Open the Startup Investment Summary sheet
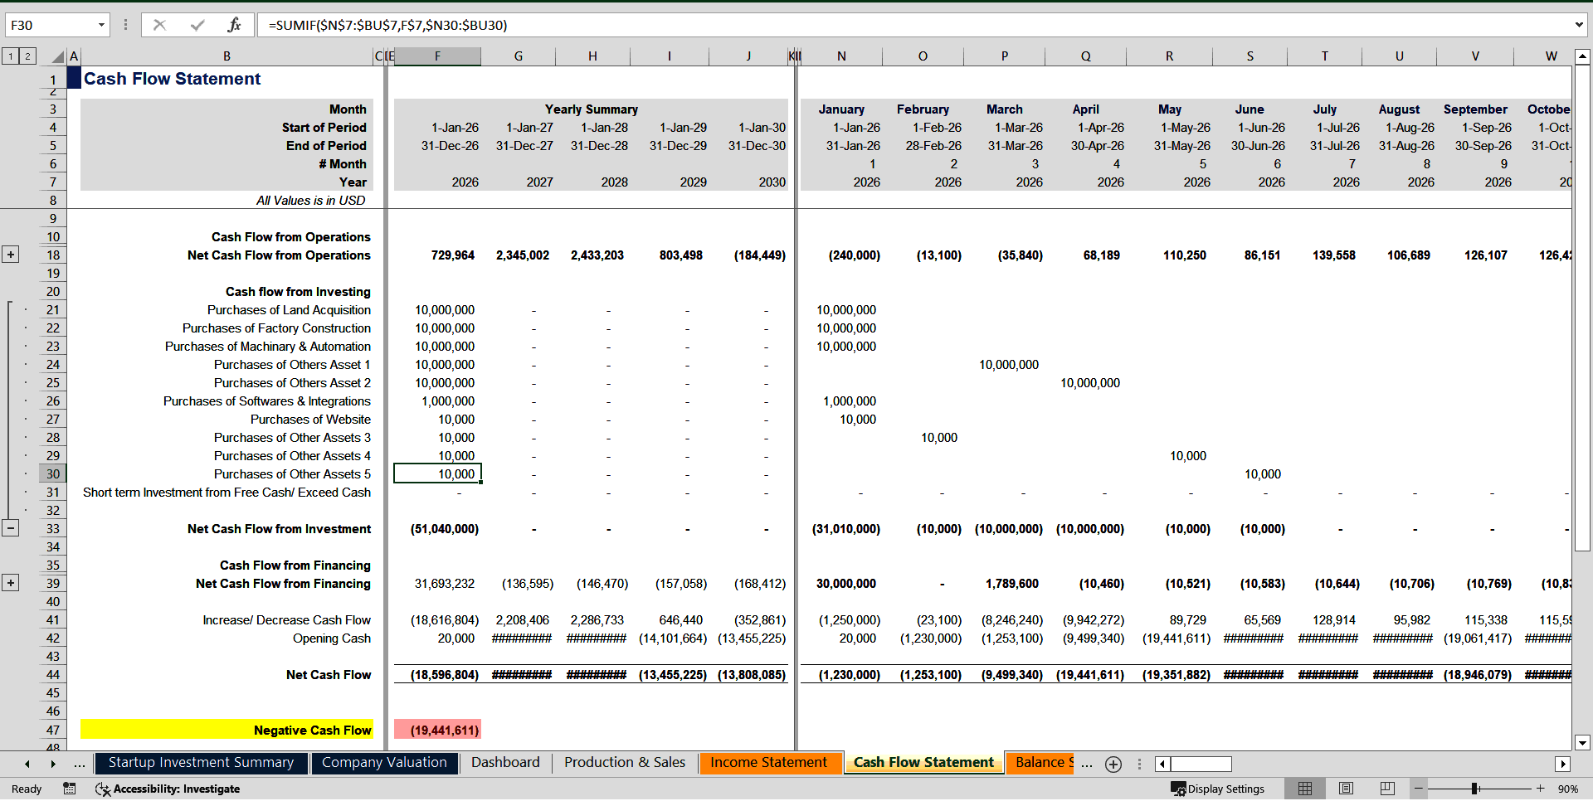Screen dimensions: 1593x801 coord(201,763)
